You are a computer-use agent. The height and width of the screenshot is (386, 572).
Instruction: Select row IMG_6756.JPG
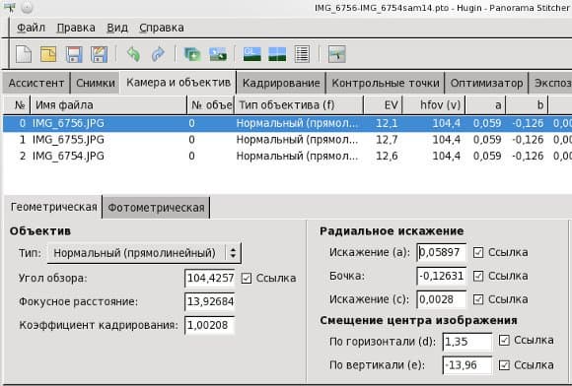(x=287, y=123)
